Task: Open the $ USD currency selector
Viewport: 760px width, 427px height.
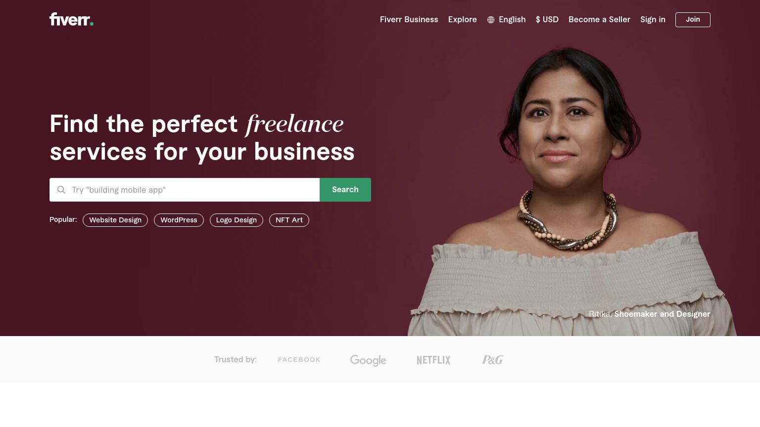Action: click(547, 20)
